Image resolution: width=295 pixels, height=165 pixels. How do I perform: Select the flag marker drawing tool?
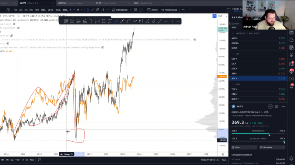141,21
